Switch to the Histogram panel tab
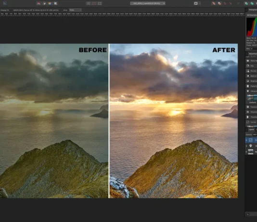The height and width of the screenshot is (222, 257). coord(253,10)
